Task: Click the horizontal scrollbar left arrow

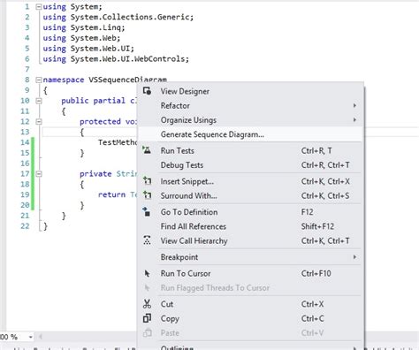Action: (x=40, y=337)
